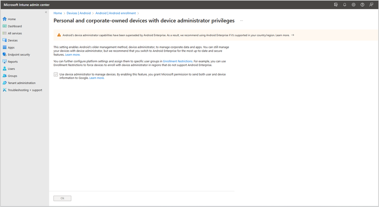Click the chevron after Android enrollment breadcrumb

pos(138,13)
